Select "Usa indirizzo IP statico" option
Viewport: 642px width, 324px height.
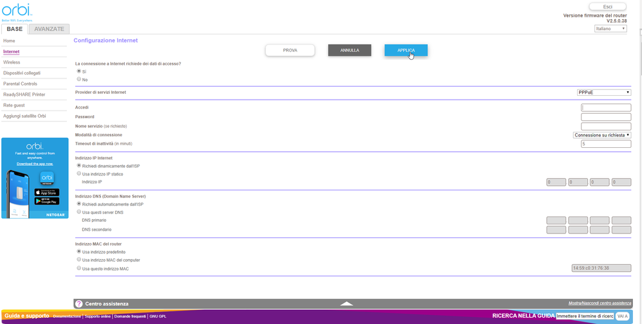[79, 174]
